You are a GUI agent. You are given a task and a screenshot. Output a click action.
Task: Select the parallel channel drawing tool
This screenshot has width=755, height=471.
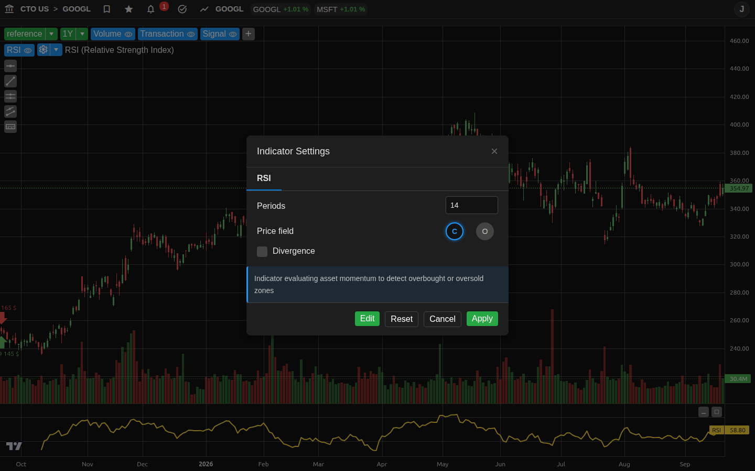pos(10,111)
